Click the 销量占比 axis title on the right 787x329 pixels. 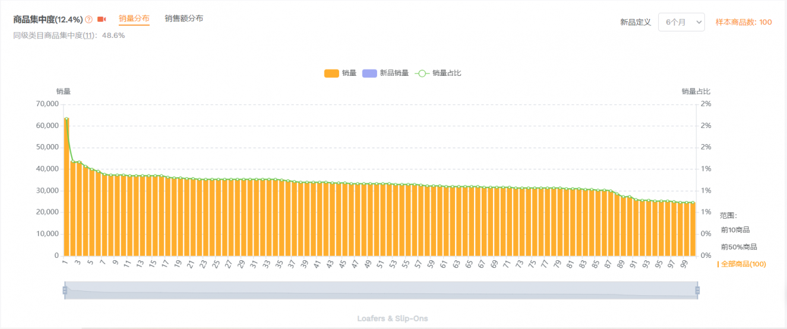click(x=696, y=91)
